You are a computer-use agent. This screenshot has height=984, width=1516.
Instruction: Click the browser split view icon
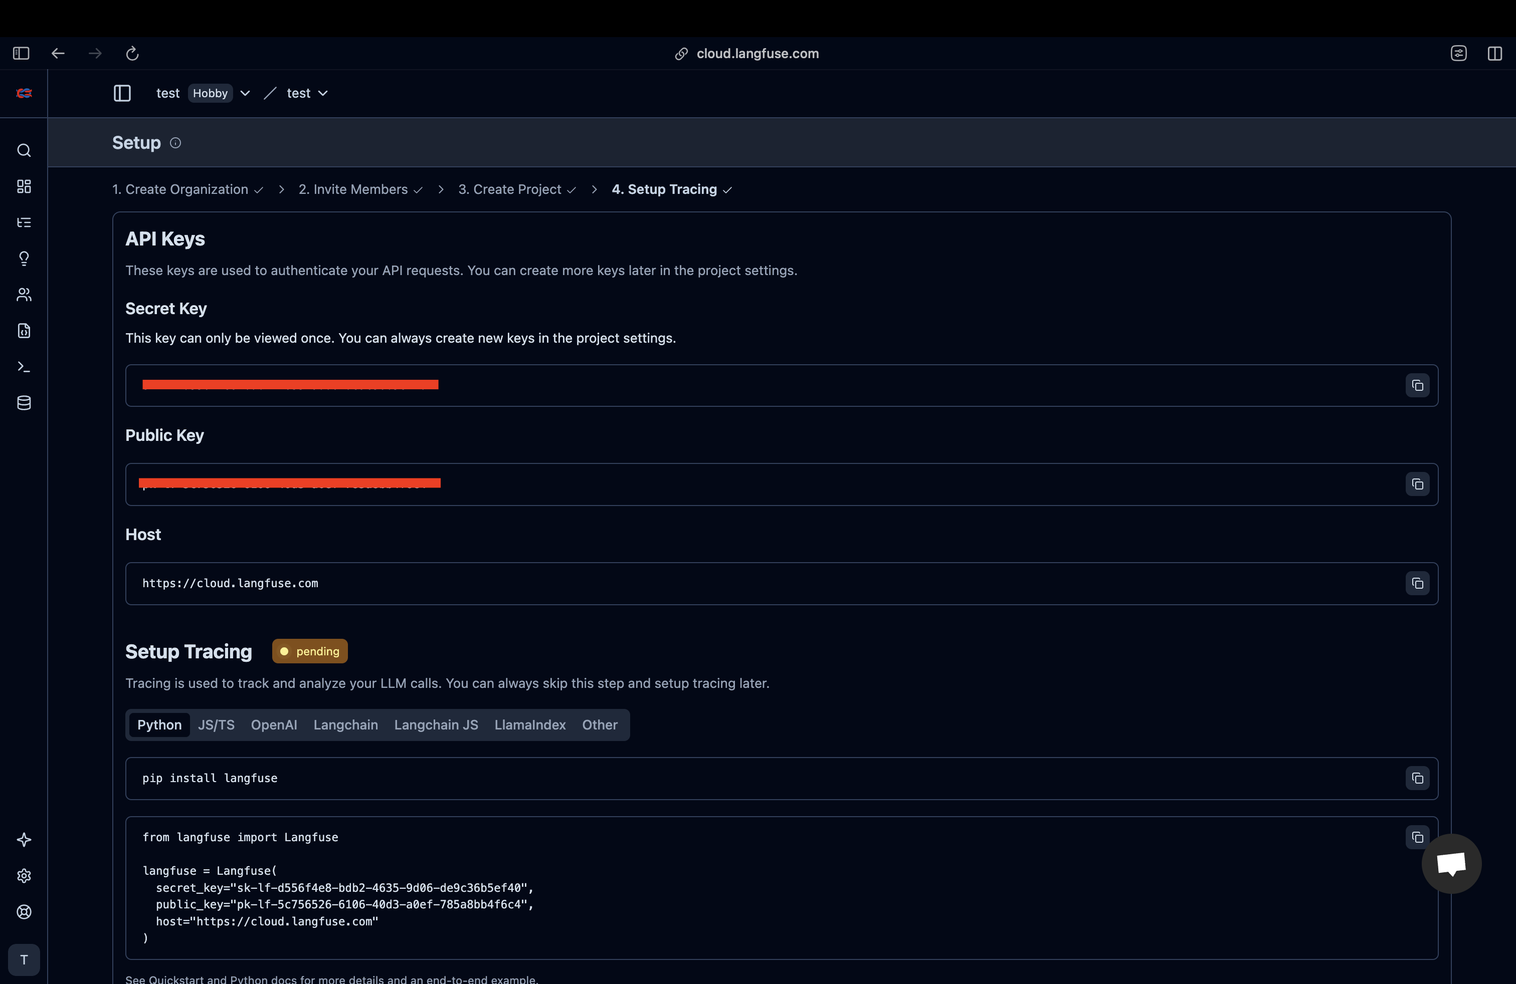tap(1494, 54)
